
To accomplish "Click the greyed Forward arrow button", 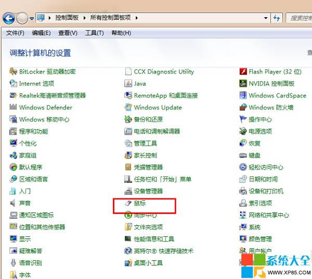I will tap(22, 18).
